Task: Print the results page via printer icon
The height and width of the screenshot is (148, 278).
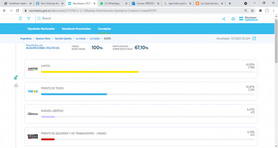Action: pyautogui.click(x=233, y=19)
